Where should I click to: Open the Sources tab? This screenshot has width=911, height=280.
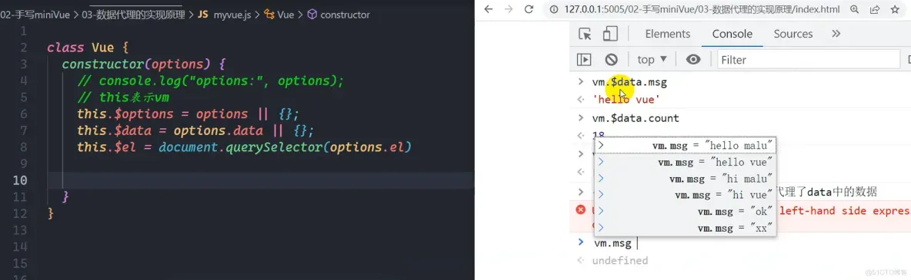793,35
